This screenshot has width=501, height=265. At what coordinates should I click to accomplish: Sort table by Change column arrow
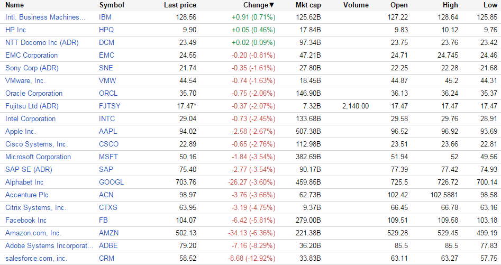tap(272, 5)
